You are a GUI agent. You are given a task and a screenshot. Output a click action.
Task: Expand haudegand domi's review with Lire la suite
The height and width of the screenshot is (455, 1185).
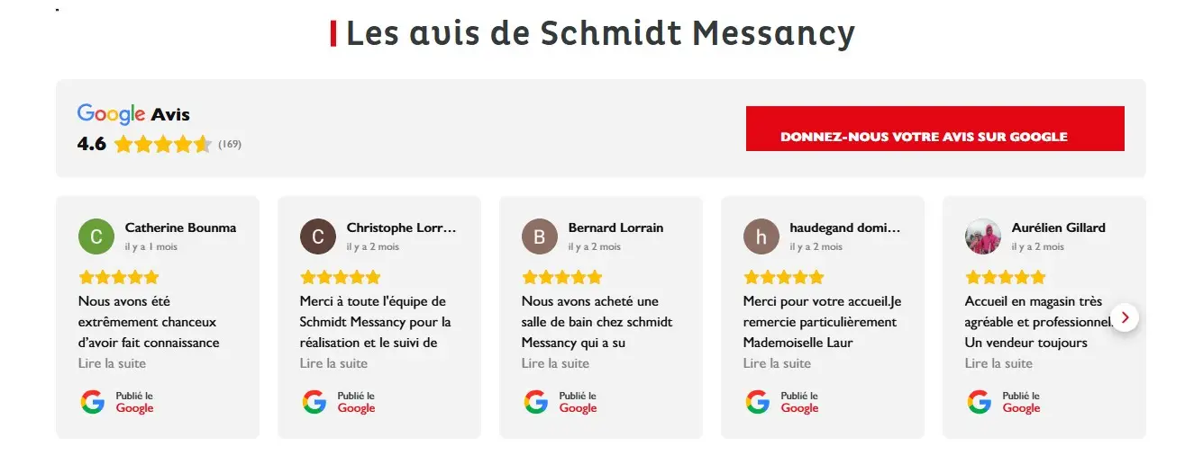pos(777,363)
